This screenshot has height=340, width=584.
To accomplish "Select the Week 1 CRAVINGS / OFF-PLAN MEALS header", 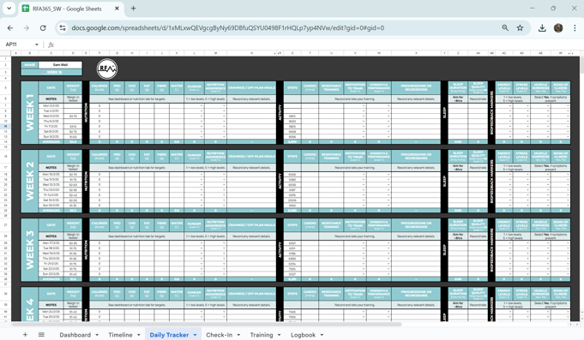I will (x=251, y=87).
